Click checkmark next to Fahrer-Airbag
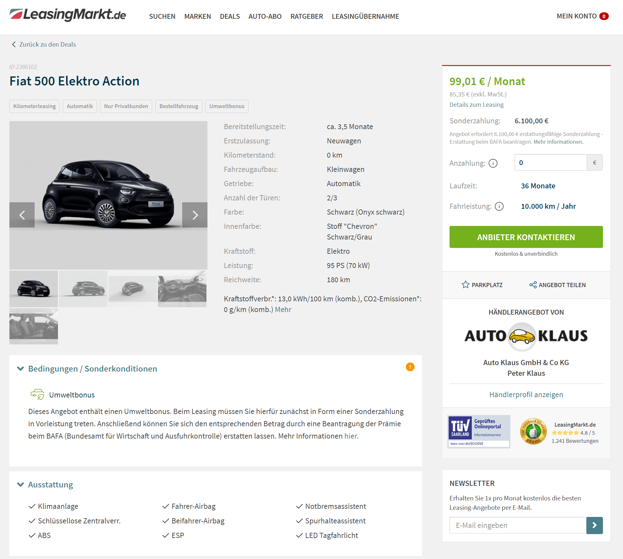Viewport: 623px width, 559px height. tap(165, 506)
